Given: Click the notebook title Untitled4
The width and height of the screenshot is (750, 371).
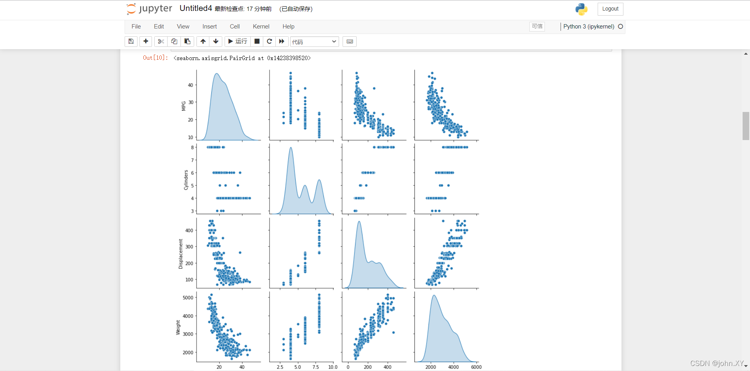Looking at the screenshot, I should click(x=196, y=8).
